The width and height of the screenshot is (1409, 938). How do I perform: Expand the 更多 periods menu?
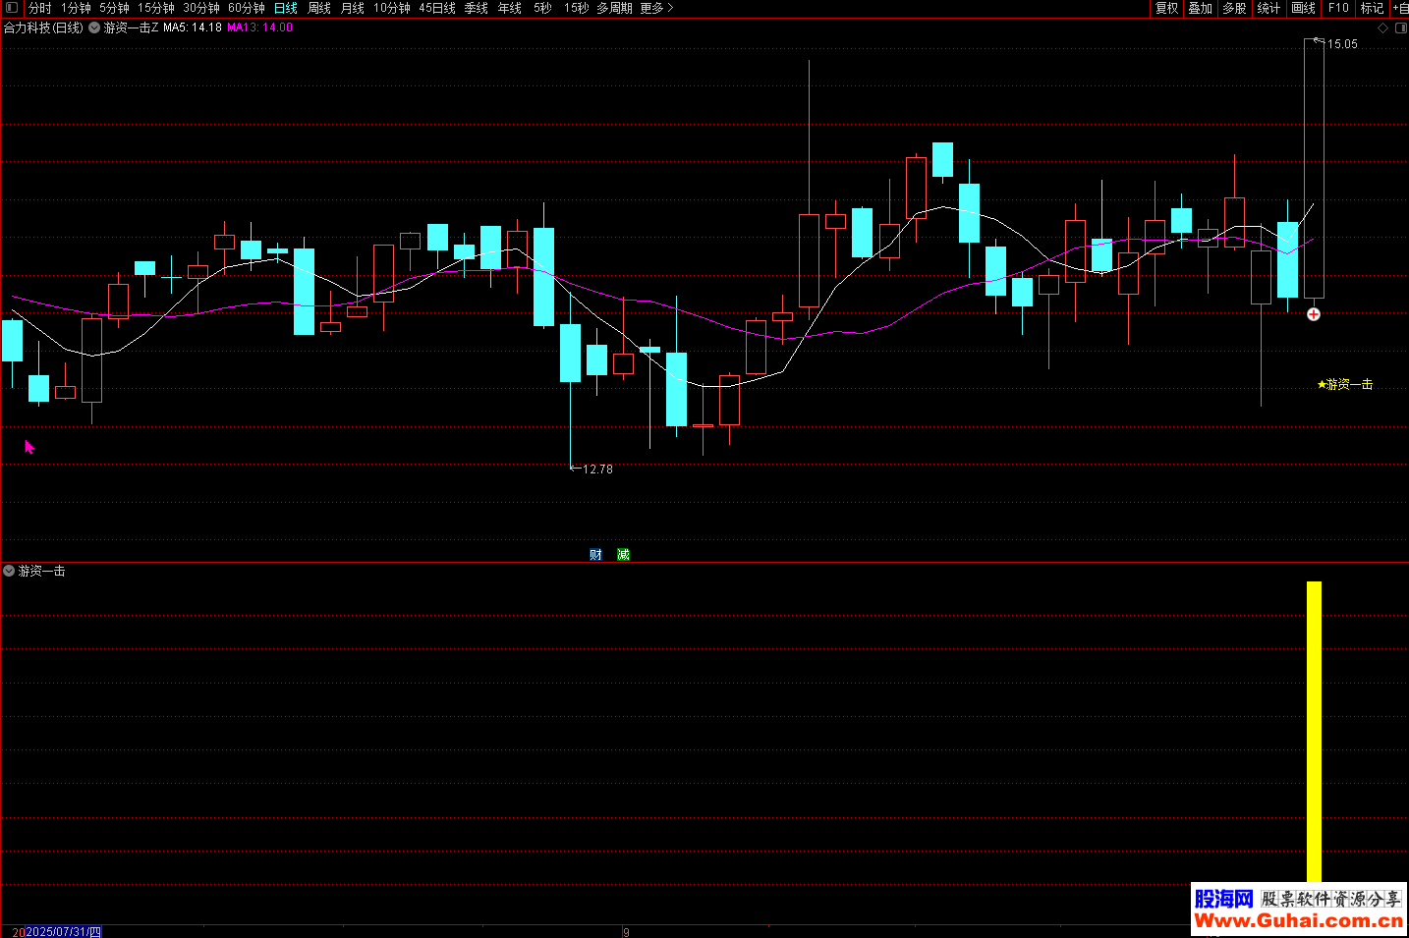tap(656, 8)
